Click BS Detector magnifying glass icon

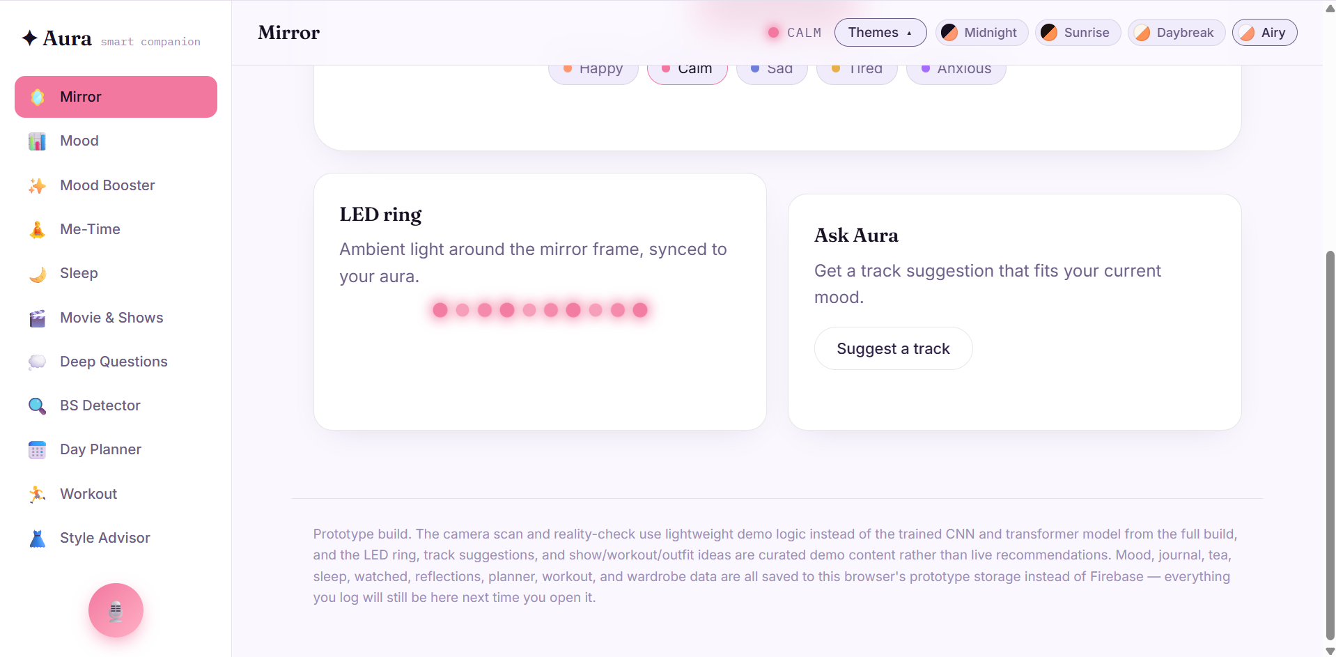pos(37,405)
